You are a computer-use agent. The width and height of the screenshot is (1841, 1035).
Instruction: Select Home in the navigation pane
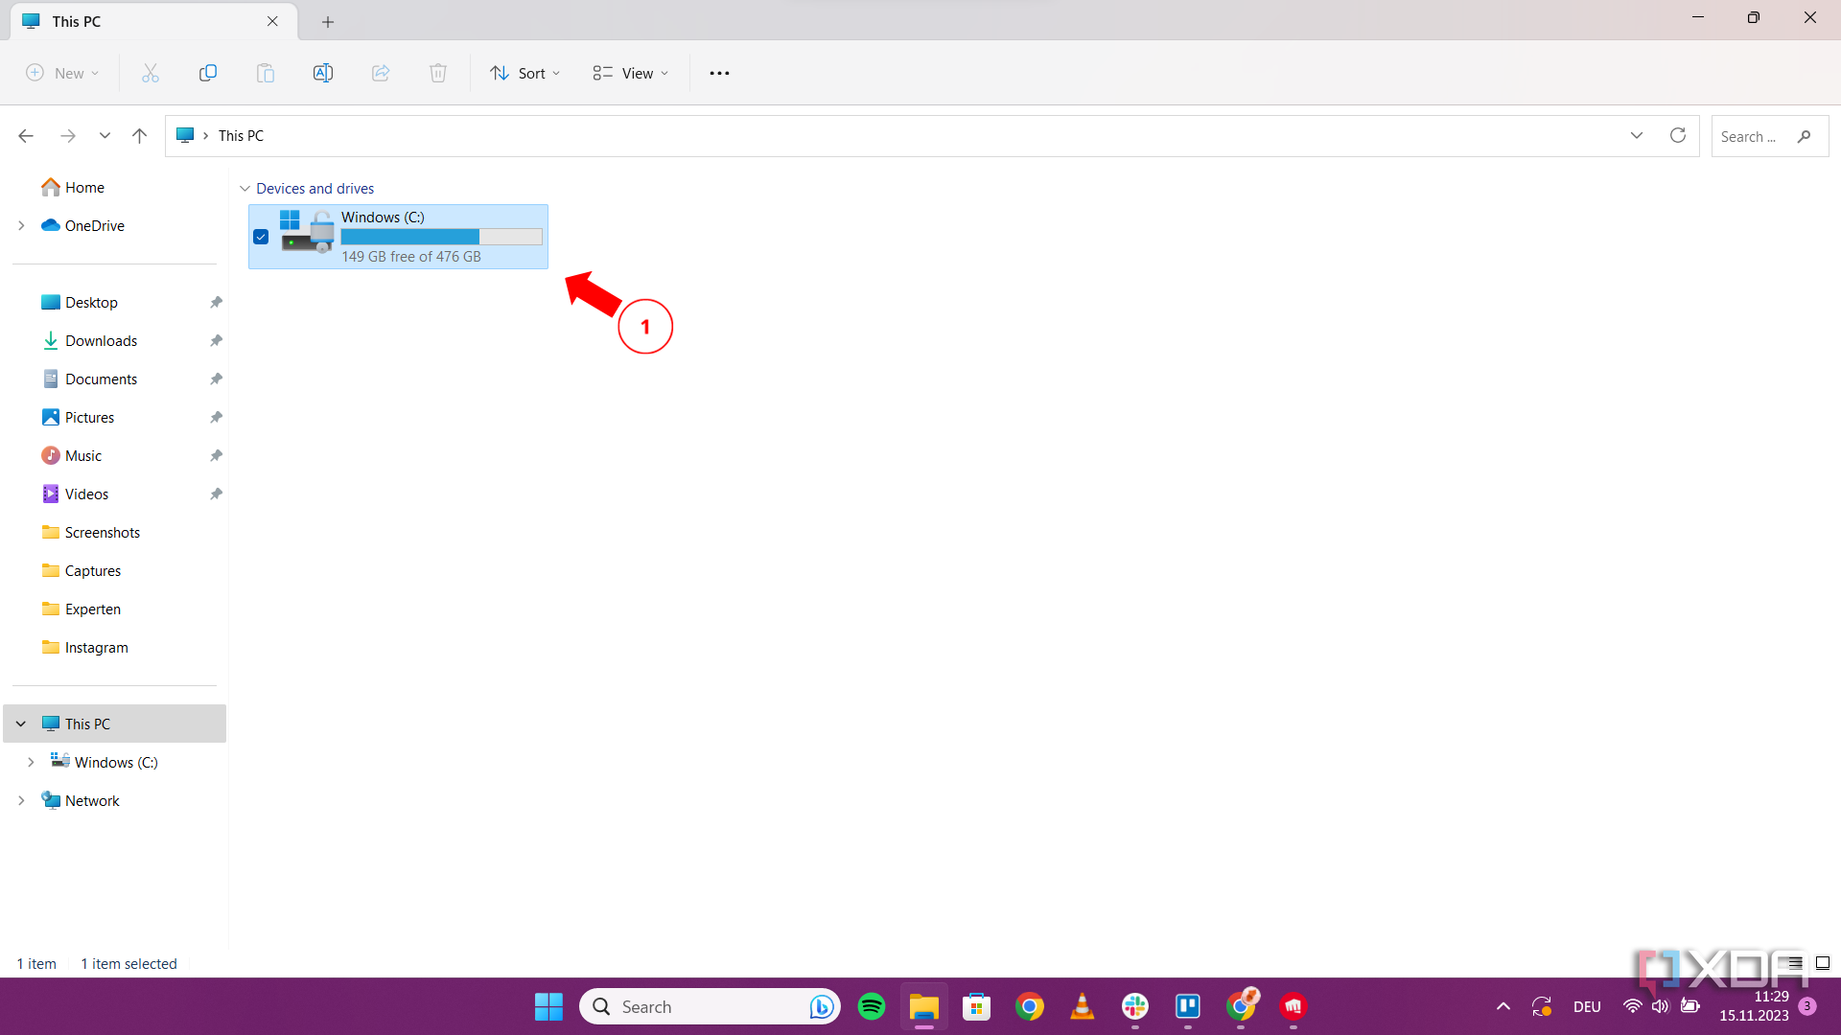pos(84,187)
